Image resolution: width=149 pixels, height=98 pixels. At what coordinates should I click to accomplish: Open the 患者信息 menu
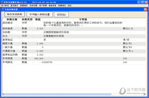[52, 6]
